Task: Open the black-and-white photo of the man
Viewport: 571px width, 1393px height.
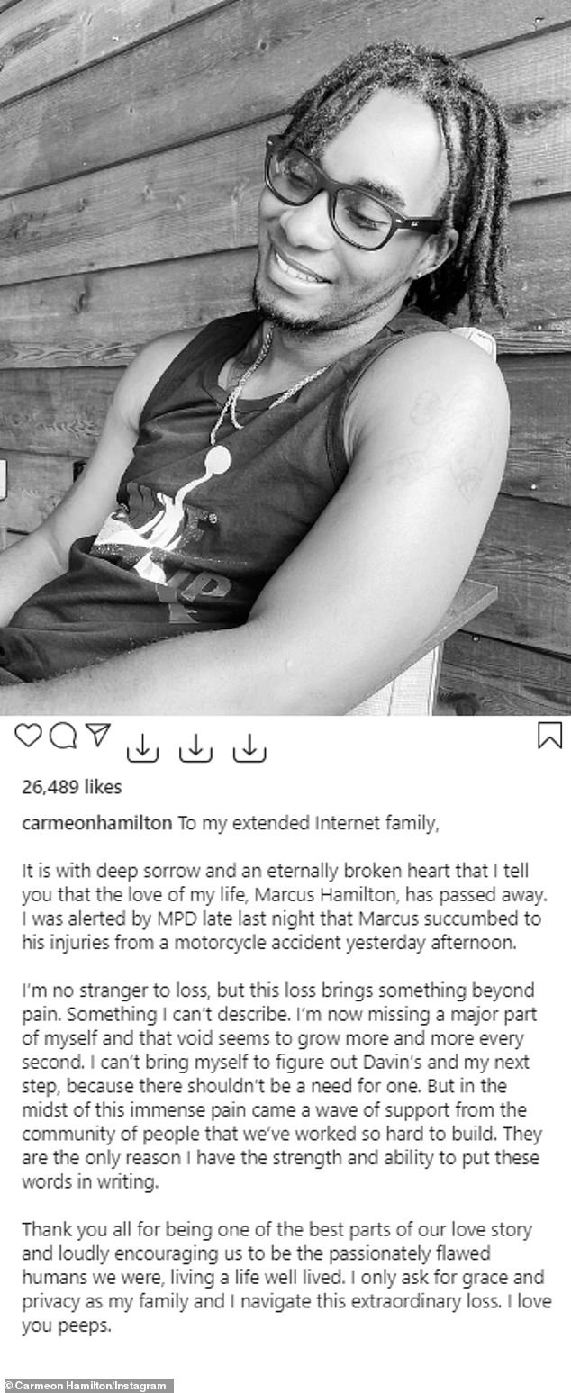Action: tap(285, 357)
